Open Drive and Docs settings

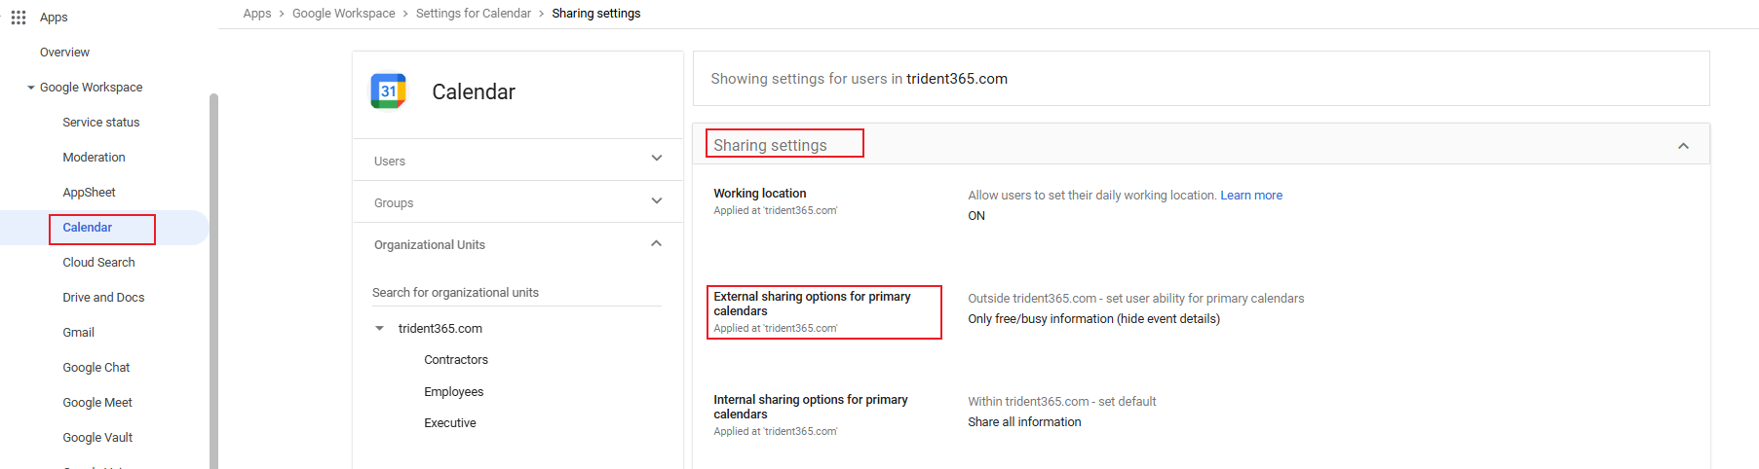[x=103, y=298]
